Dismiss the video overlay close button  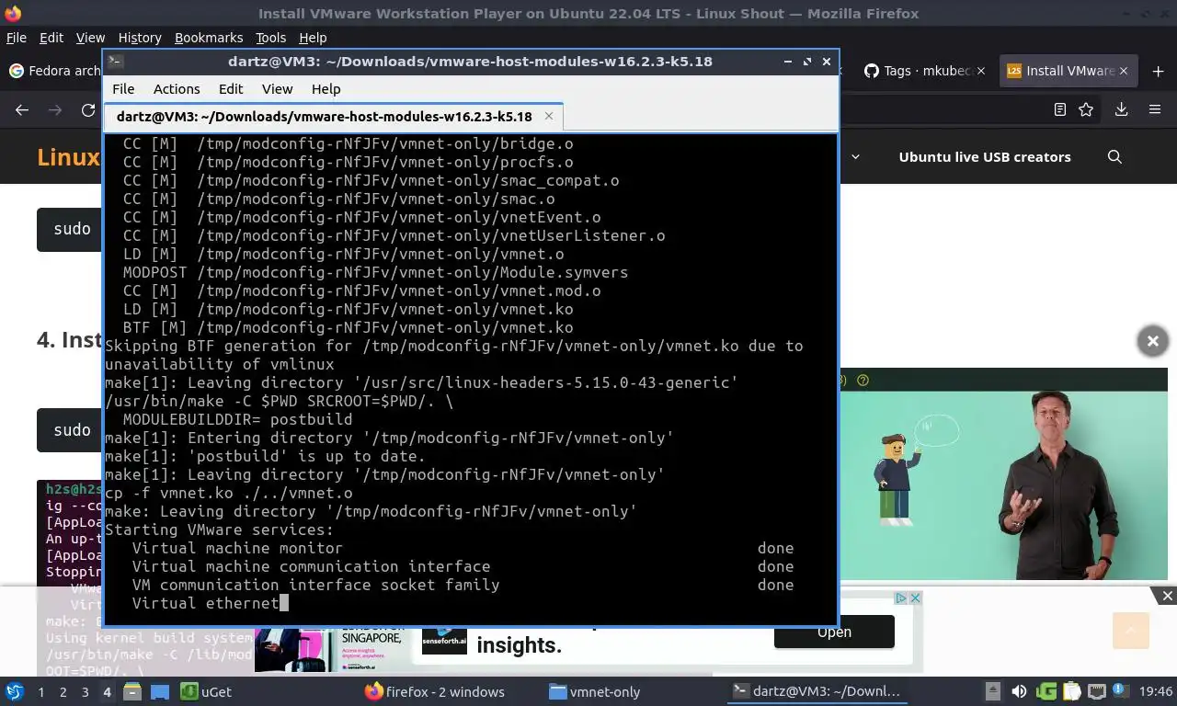click(1152, 341)
